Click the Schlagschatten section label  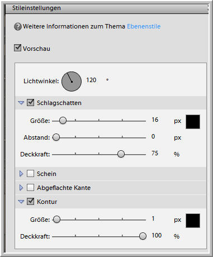[x=59, y=103]
